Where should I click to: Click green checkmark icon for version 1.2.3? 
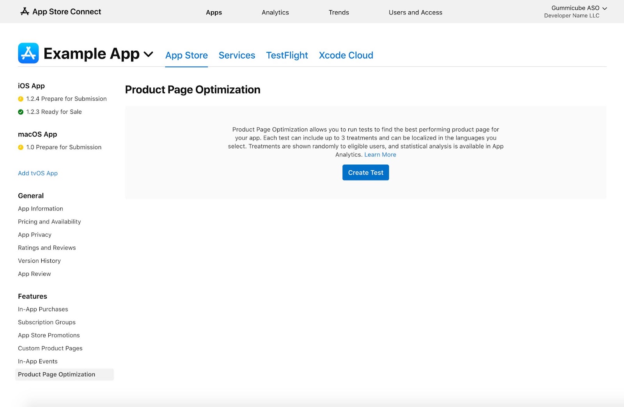click(21, 112)
